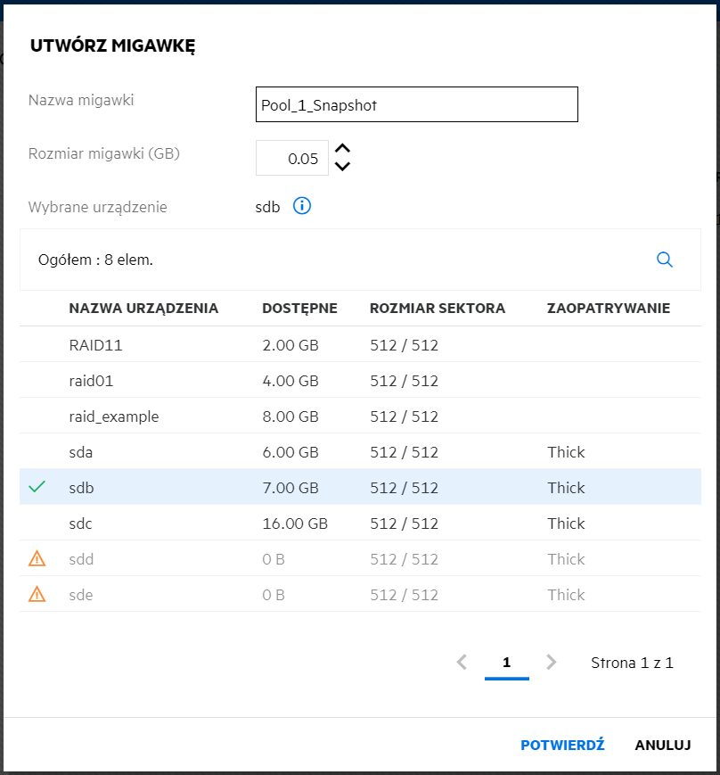Click the info icon next to sdb
720x775 pixels.
tap(302, 207)
